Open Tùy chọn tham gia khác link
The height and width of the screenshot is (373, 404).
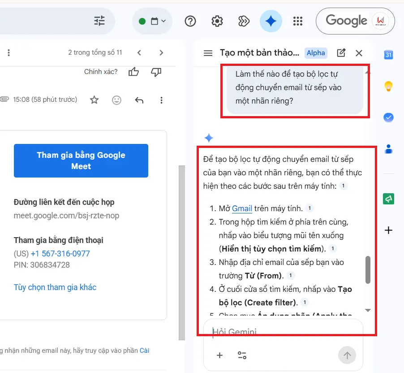click(55, 287)
